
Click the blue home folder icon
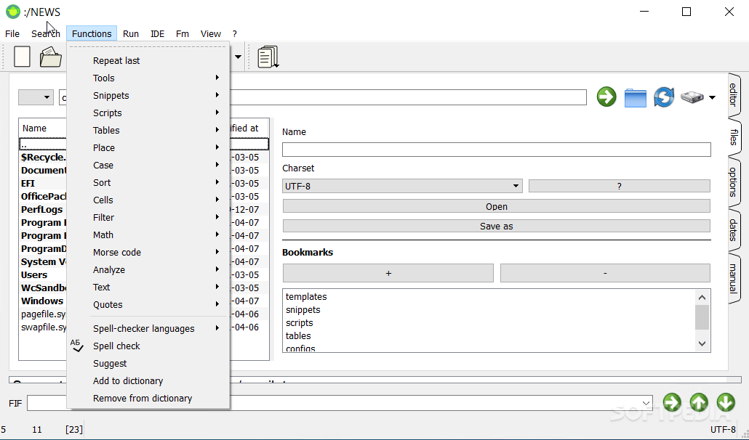coord(636,98)
